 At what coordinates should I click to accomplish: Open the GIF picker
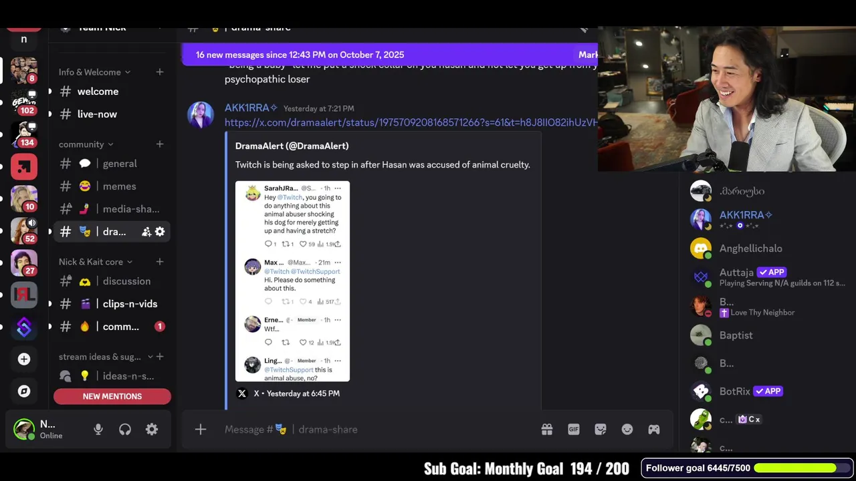tap(574, 430)
